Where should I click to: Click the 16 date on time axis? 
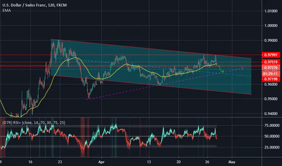point(30,162)
